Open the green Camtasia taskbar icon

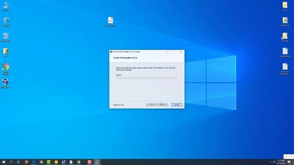(x=49, y=162)
